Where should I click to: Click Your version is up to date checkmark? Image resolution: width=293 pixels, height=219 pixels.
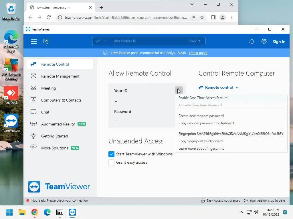246,200
